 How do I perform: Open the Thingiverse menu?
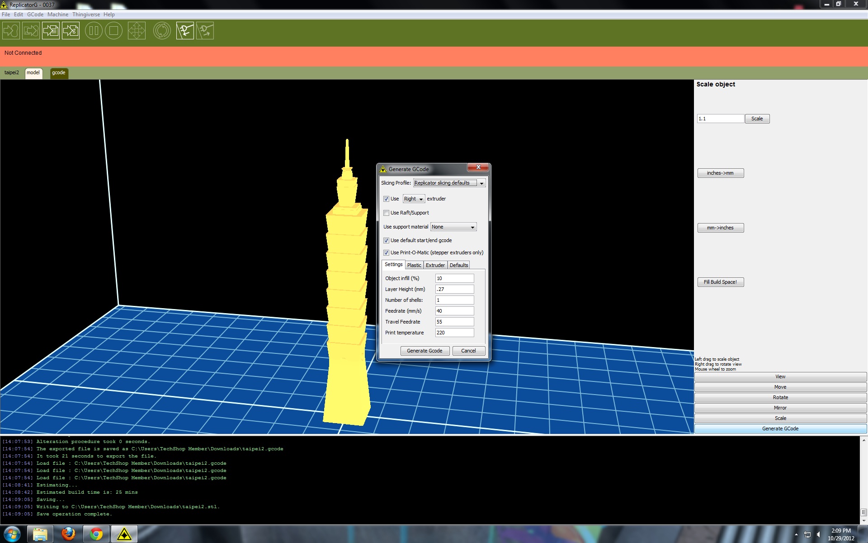86,14
